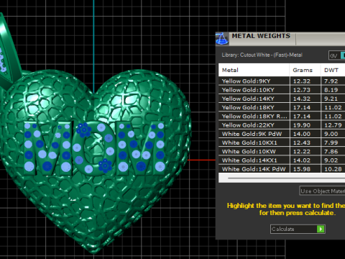The image size is (345, 259).
Task: Click the METAL WEIGHTS panel title
Action: pyautogui.click(x=261, y=36)
